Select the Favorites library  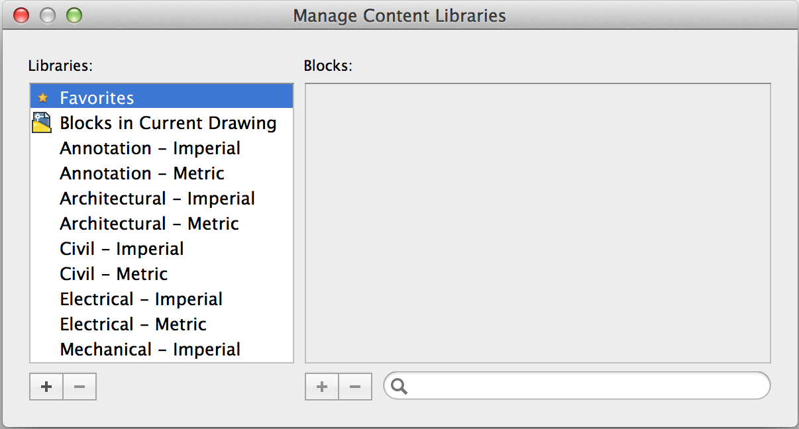pyautogui.click(x=97, y=98)
